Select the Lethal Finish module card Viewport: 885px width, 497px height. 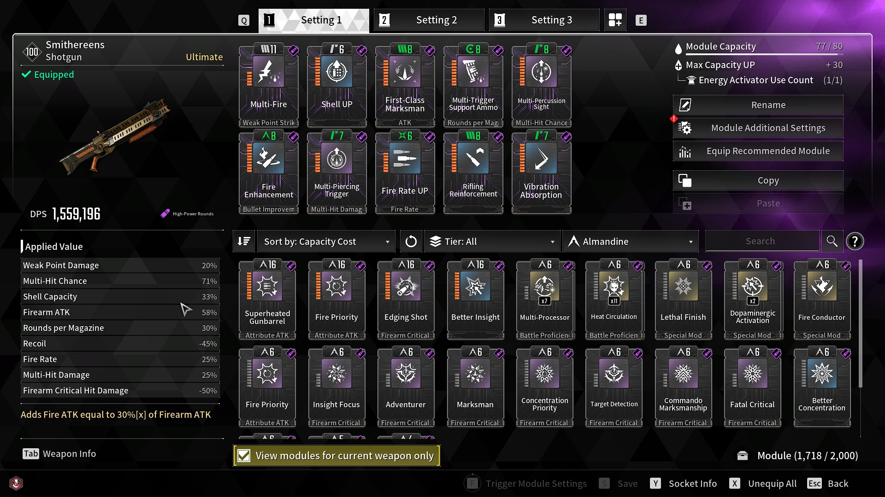click(683, 300)
